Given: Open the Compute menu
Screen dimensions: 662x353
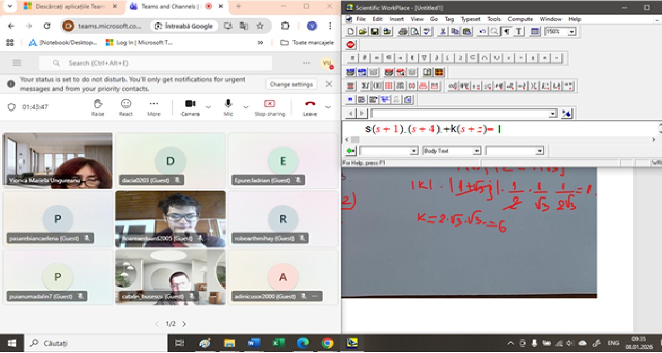Looking at the screenshot, I should coord(520,19).
